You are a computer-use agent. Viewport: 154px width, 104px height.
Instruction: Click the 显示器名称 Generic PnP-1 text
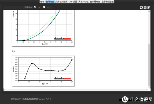[31, 99]
